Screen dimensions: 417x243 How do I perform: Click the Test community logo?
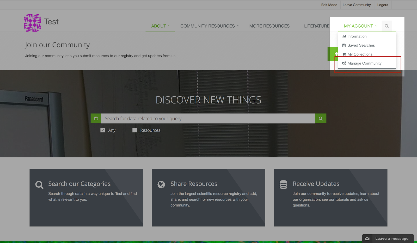click(32, 23)
